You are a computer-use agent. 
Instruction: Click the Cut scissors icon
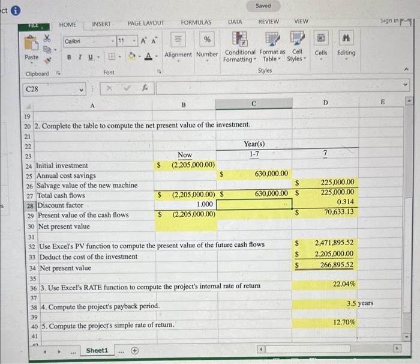coord(47,38)
